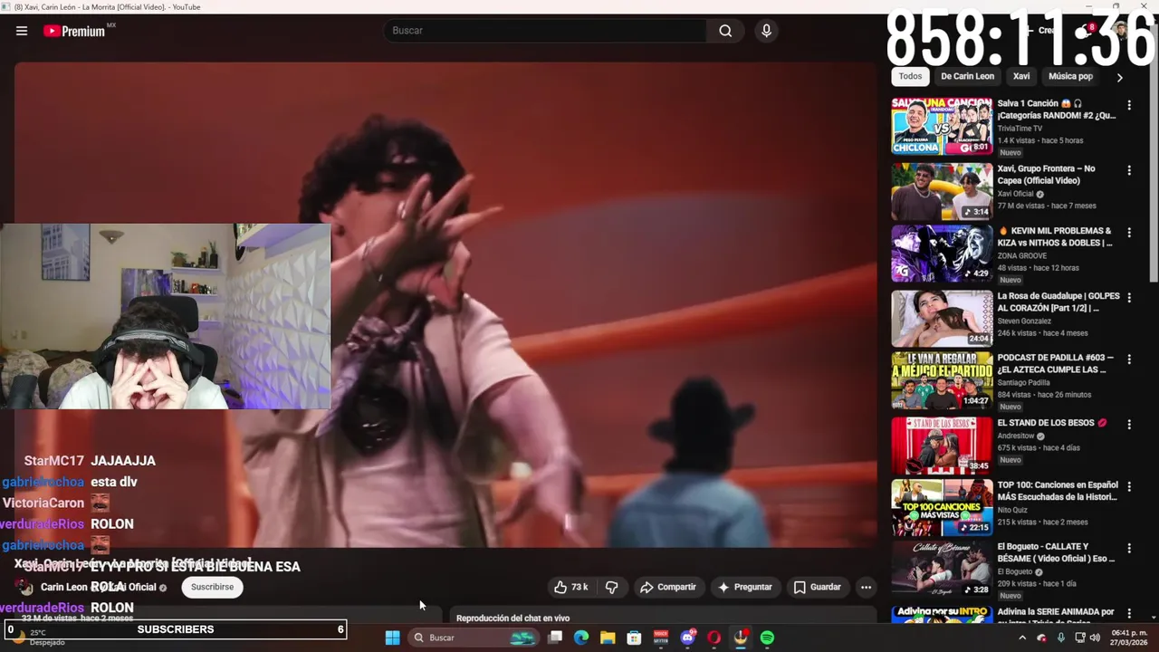Start voice search with the microphone
Image resolution: width=1159 pixels, height=652 pixels.
pyautogui.click(x=766, y=31)
